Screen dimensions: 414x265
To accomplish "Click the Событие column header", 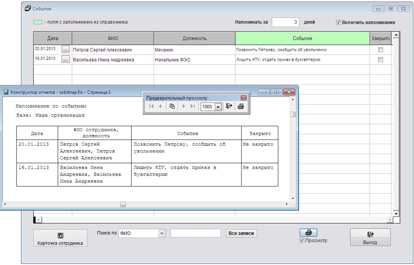I will tap(302, 38).
